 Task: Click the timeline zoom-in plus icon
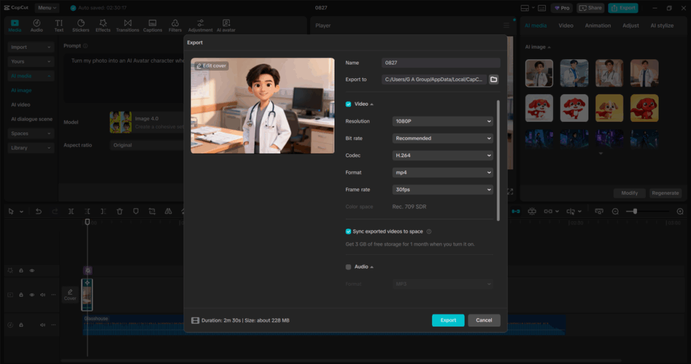[x=680, y=211]
